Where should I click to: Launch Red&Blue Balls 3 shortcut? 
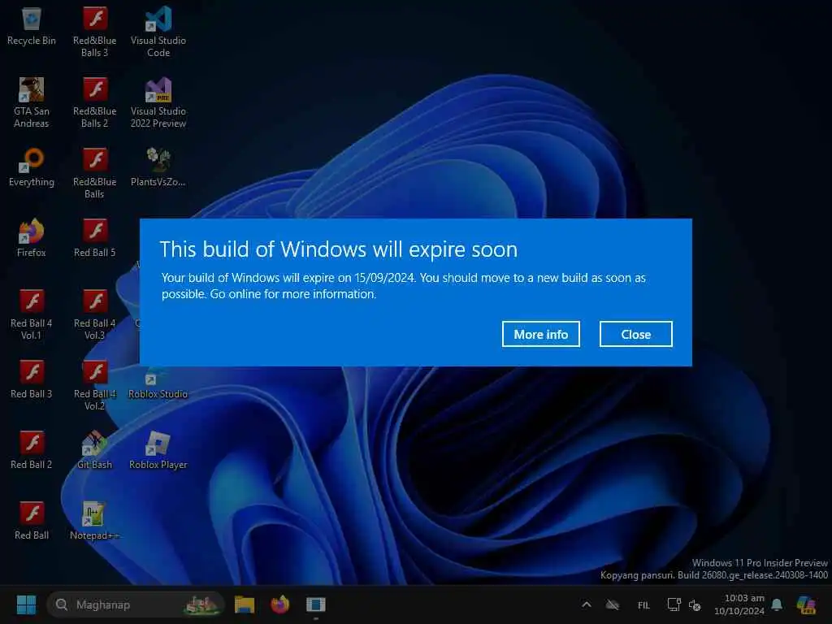coord(94,32)
